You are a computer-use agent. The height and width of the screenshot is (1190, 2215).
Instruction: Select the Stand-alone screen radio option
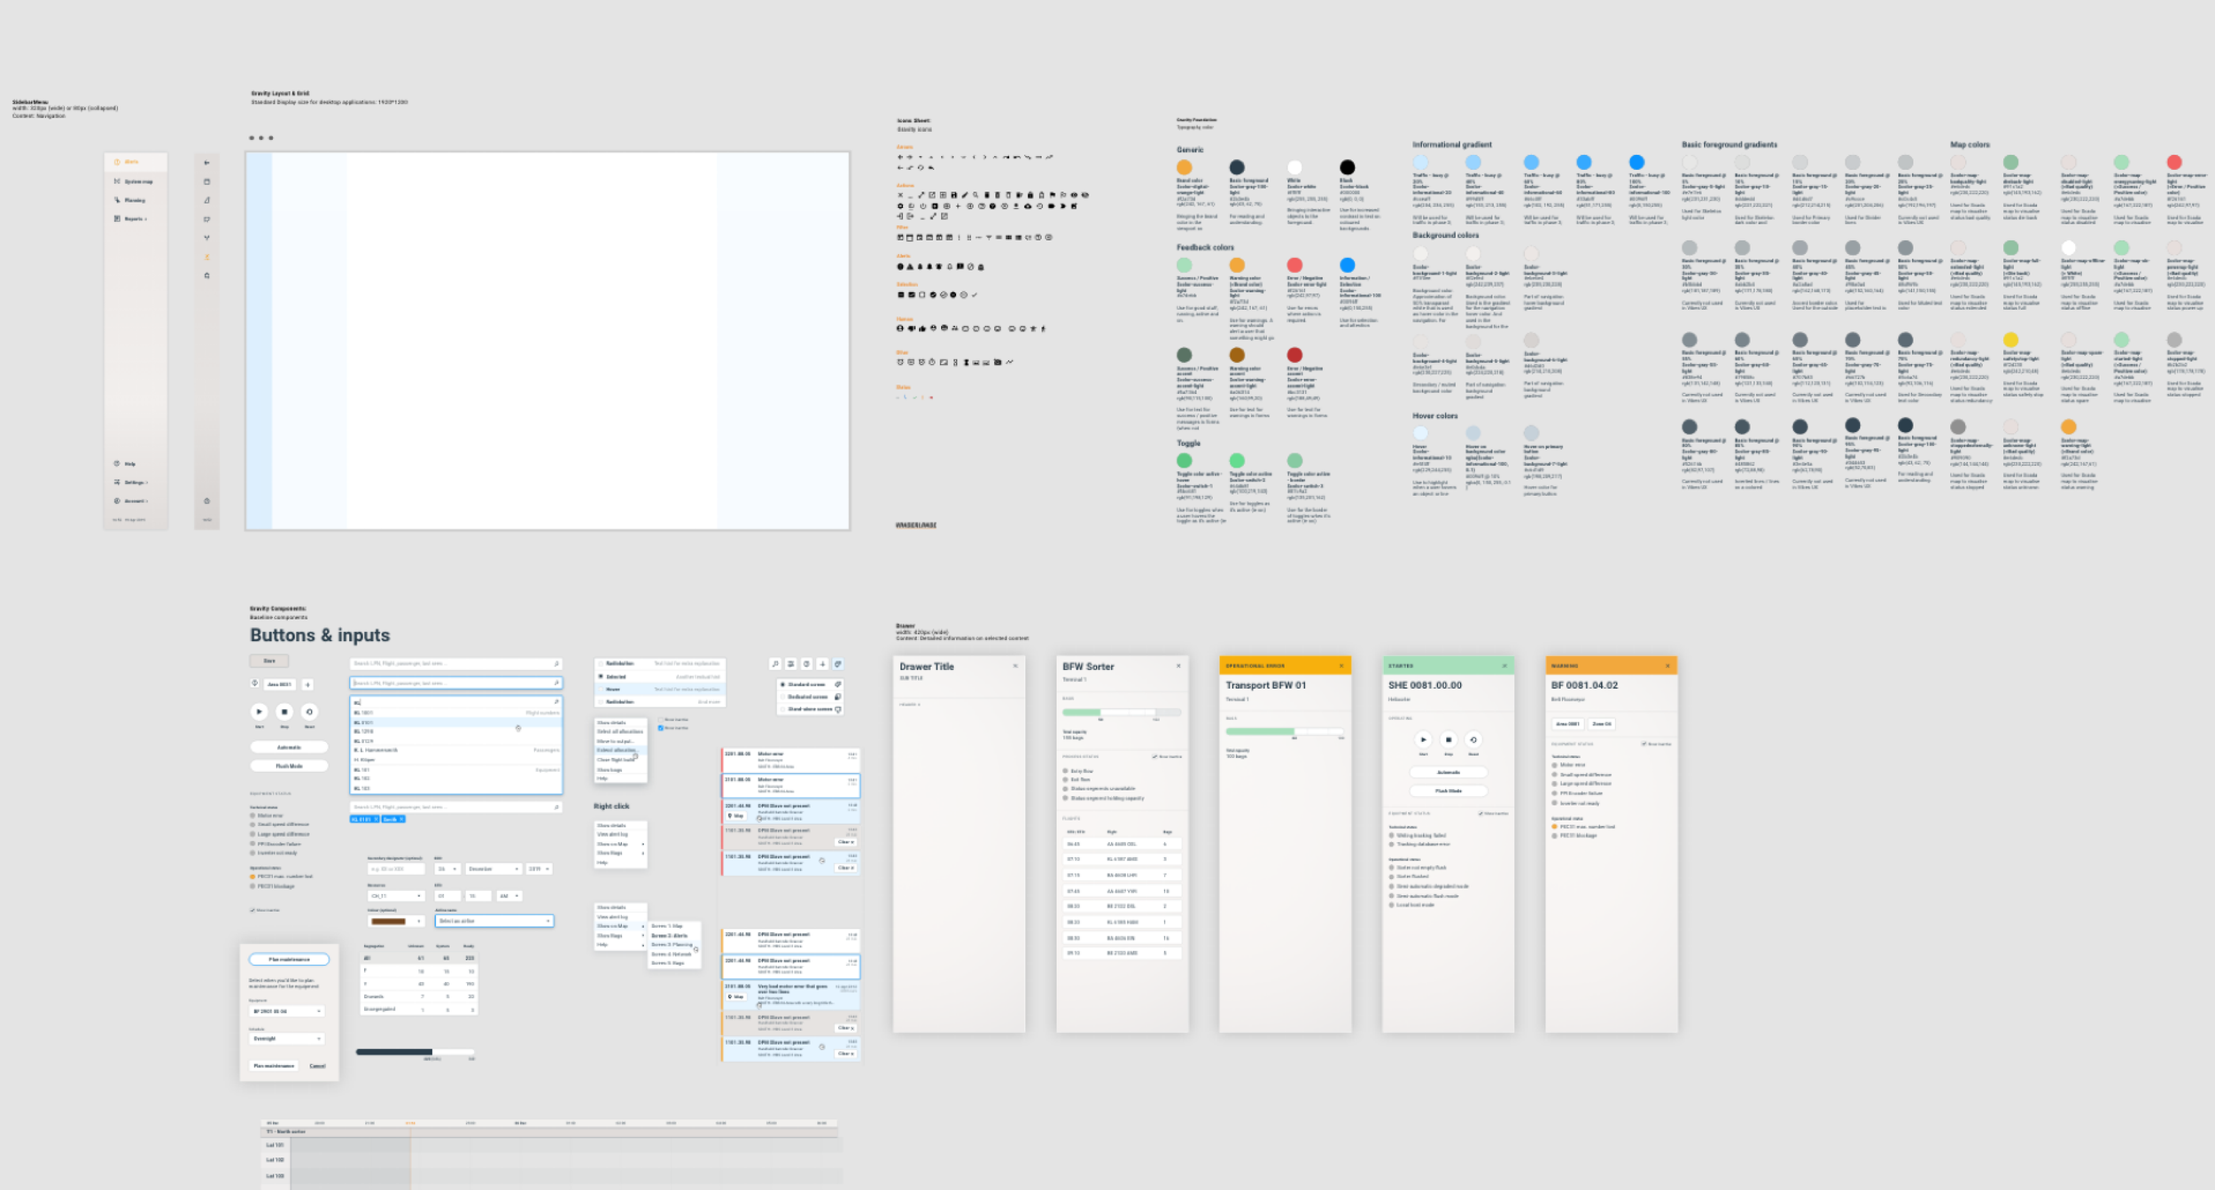click(x=782, y=709)
